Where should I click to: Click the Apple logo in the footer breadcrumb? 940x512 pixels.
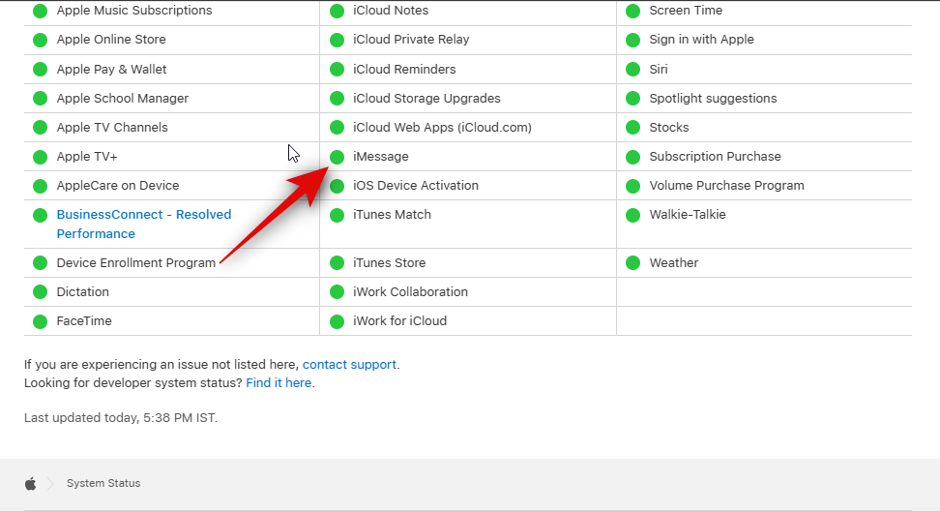pos(31,483)
